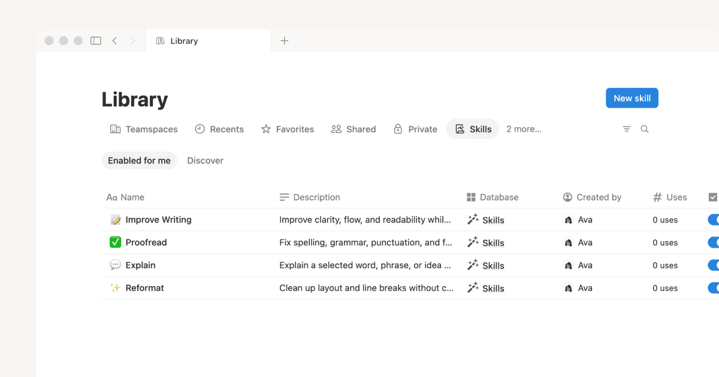Open the Name column header menu
This screenshot has height=377, width=719.
[125, 197]
